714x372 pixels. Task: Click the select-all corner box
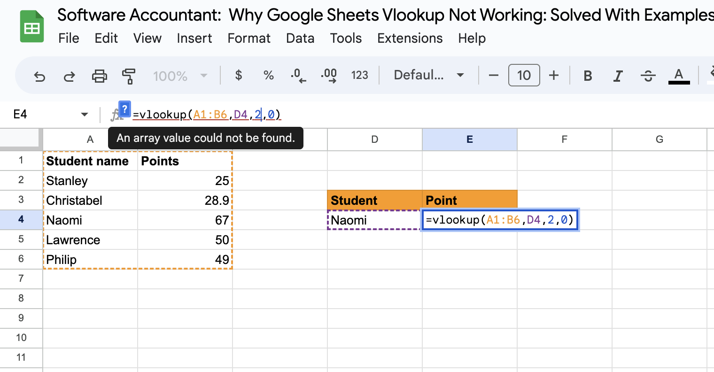pos(21,139)
